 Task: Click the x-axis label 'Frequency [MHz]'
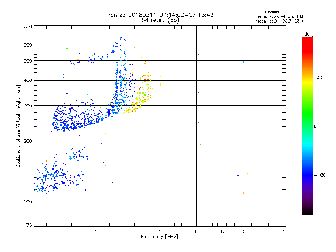pos(159,237)
